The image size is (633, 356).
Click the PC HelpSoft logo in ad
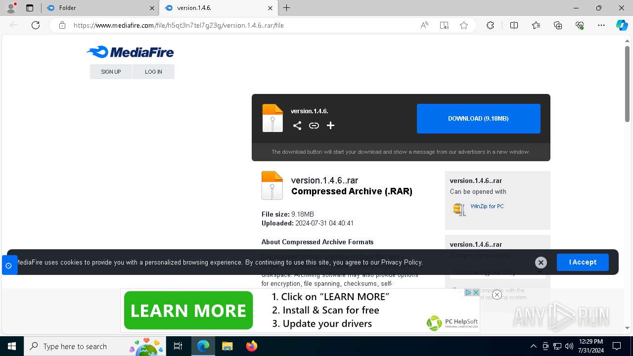[452, 323]
